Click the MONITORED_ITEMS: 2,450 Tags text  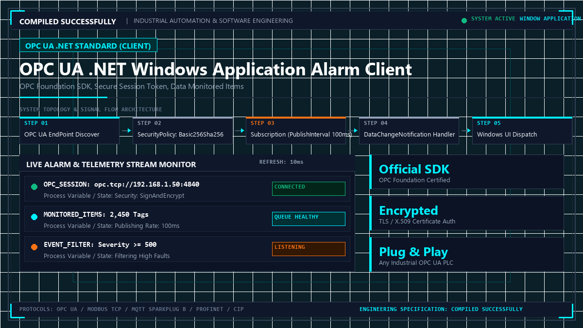point(96,215)
